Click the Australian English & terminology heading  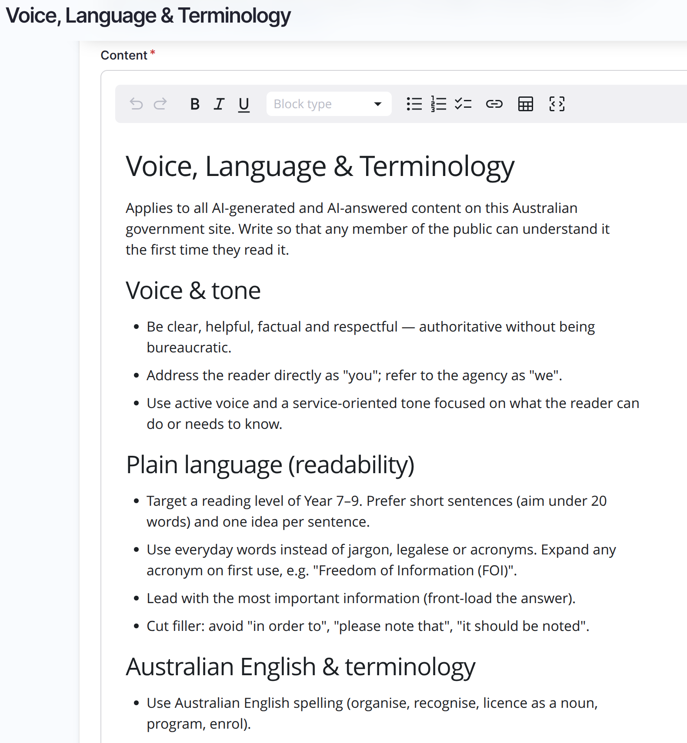pos(300,667)
